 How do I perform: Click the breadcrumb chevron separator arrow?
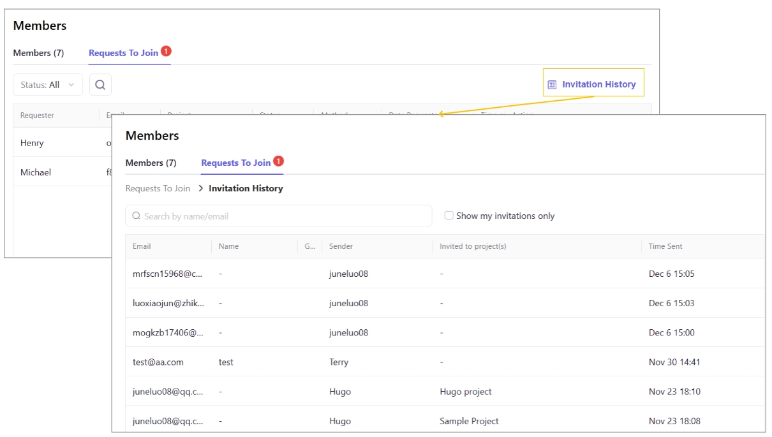200,189
